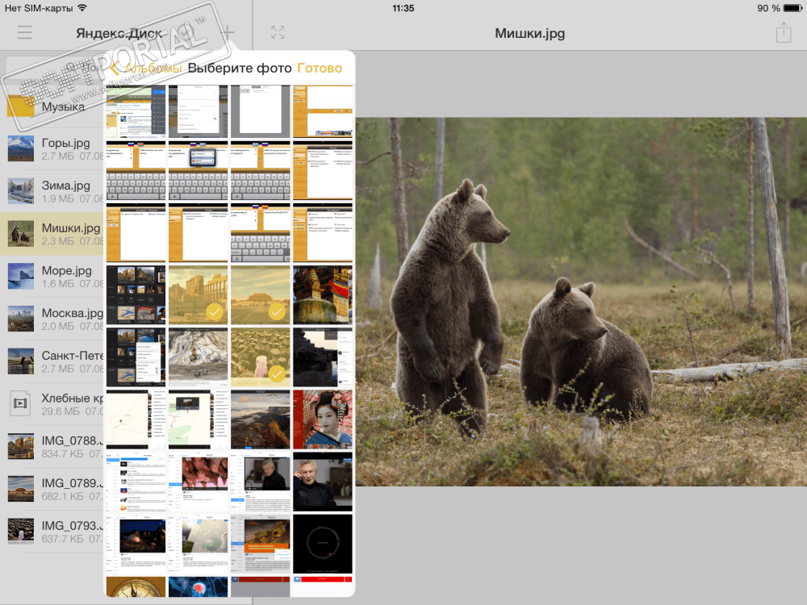Open IMG_0788 file row
The image size is (807, 605).
click(x=52, y=447)
